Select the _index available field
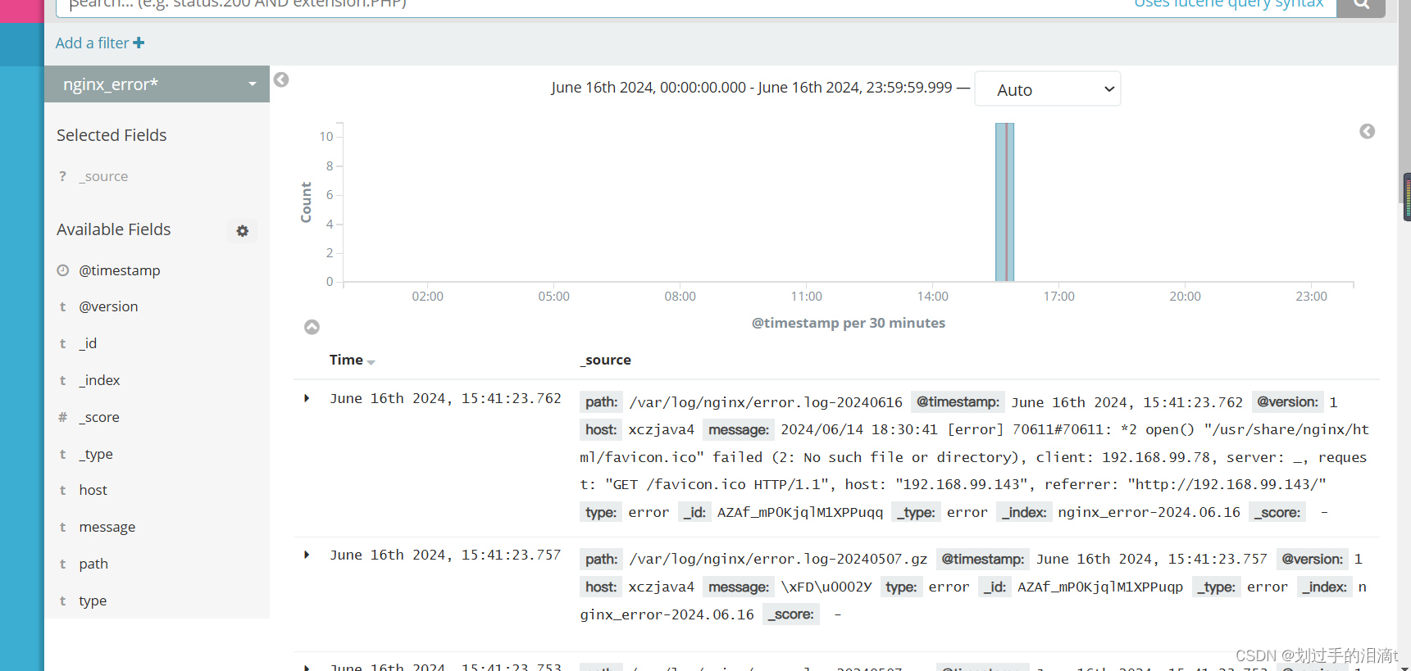The width and height of the screenshot is (1411, 671). click(x=99, y=380)
